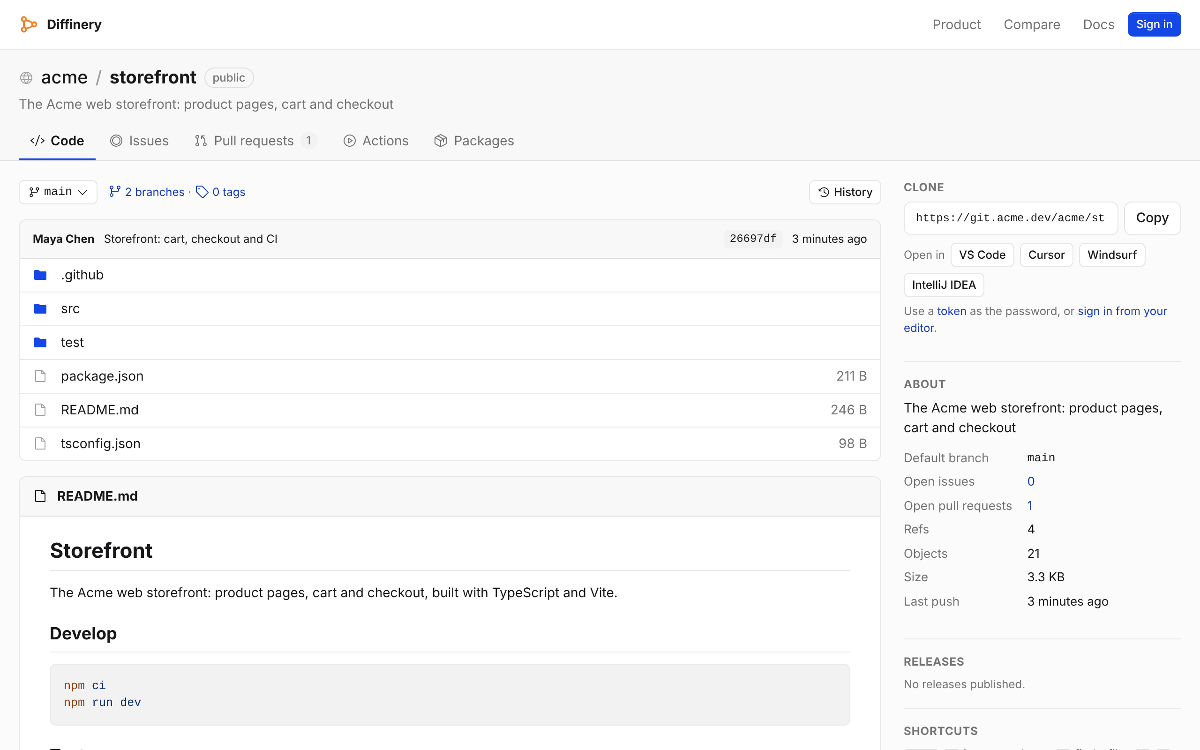
Task: Open the .github folder icon
Action: click(40, 275)
